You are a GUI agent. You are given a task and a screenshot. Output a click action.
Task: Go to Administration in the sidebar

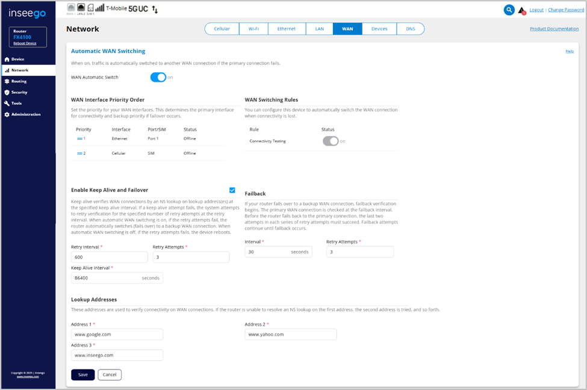pyautogui.click(x=25, y=114)
